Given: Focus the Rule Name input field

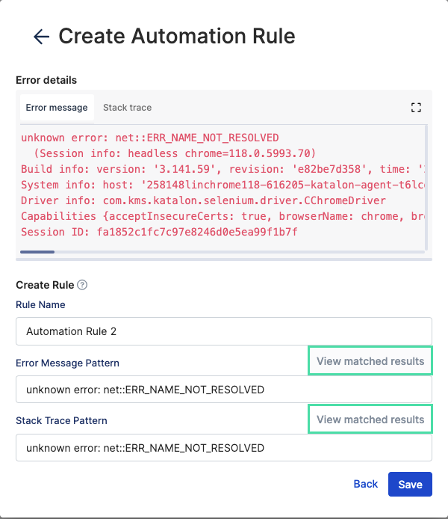Looking at the screenshot, I should coord(224,331).
